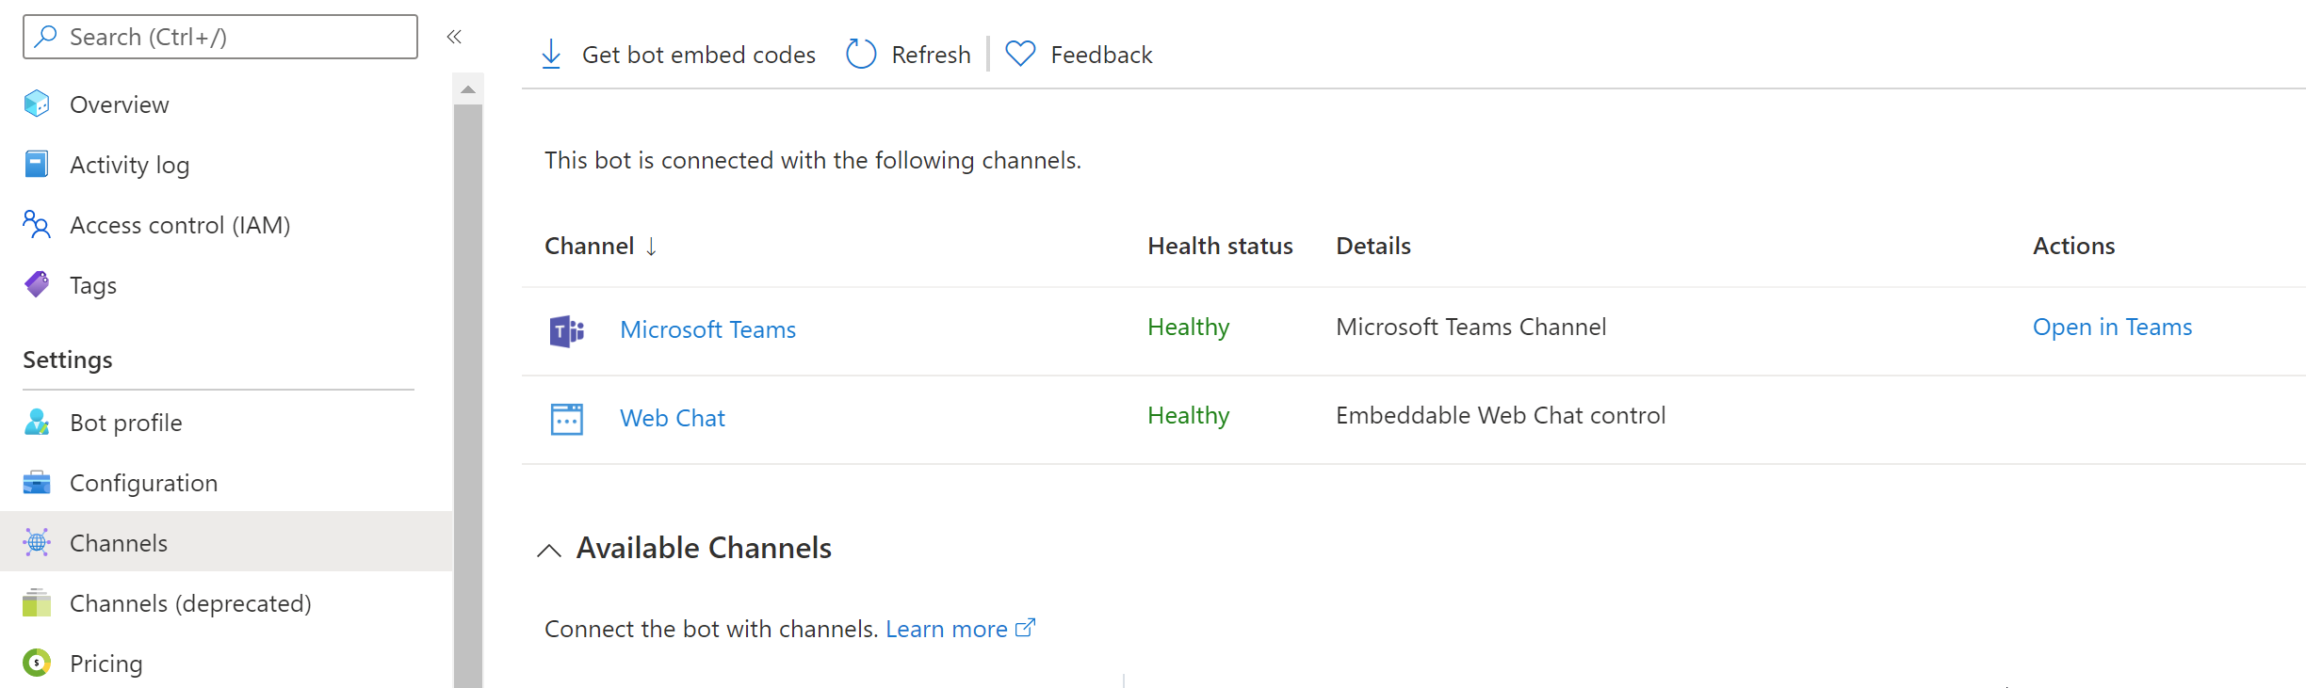The image size is (2306, 688).
Task: Open the Microsoft Teams channel link
Action: click(707, 329)
